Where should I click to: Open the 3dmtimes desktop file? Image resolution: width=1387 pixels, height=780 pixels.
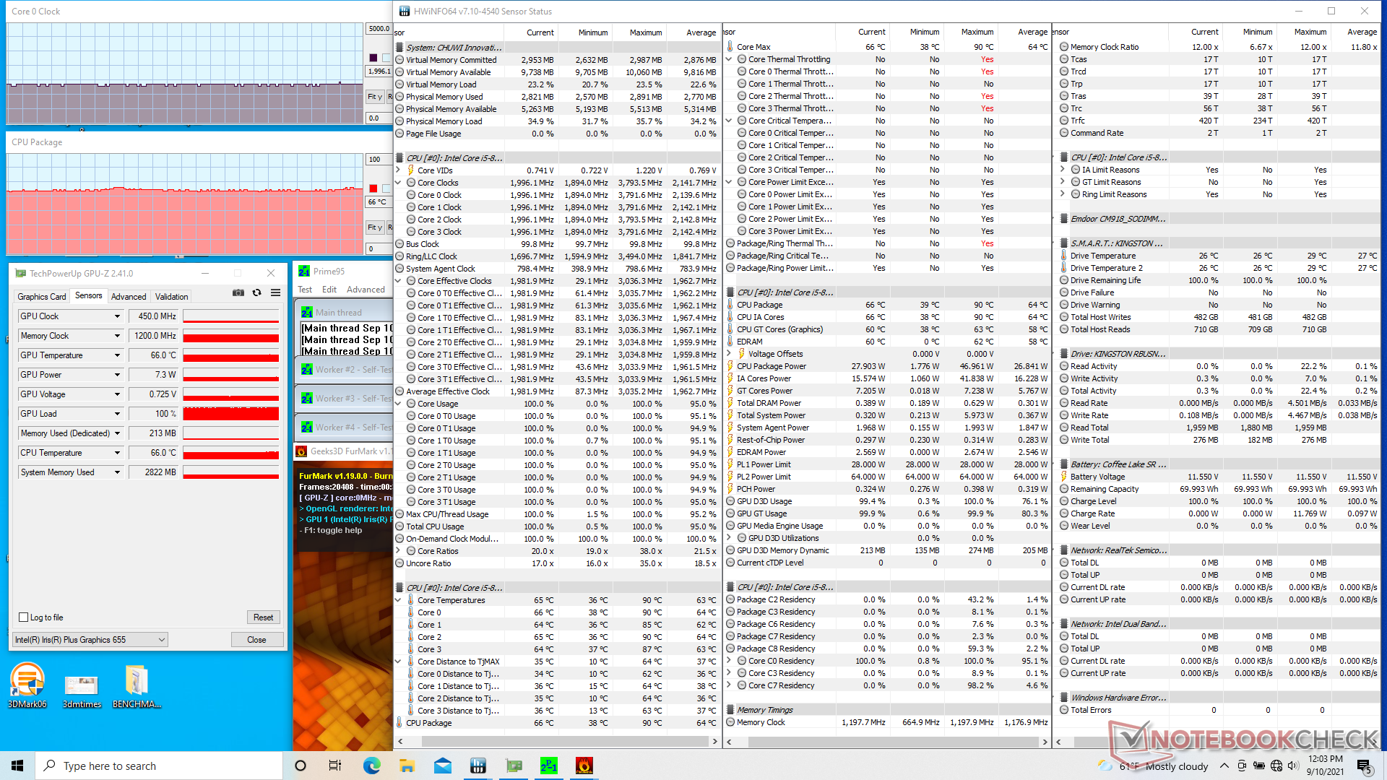click(x=82, y=691)
